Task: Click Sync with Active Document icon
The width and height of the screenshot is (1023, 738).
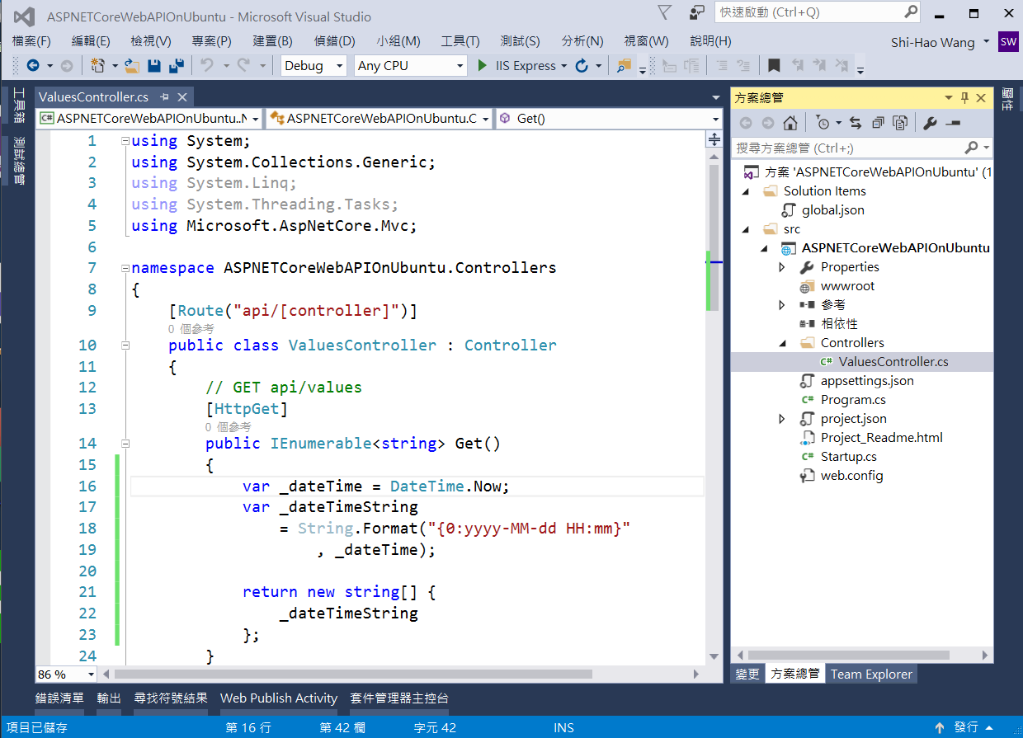Action: coord(856,123)
